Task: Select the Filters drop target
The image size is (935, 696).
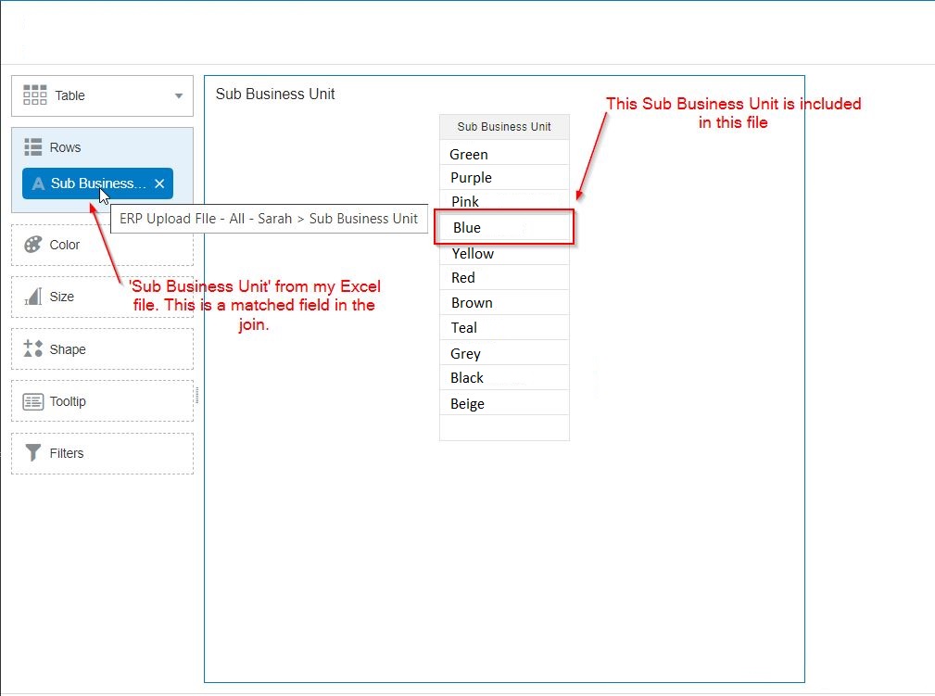Action: click(102, 453)
